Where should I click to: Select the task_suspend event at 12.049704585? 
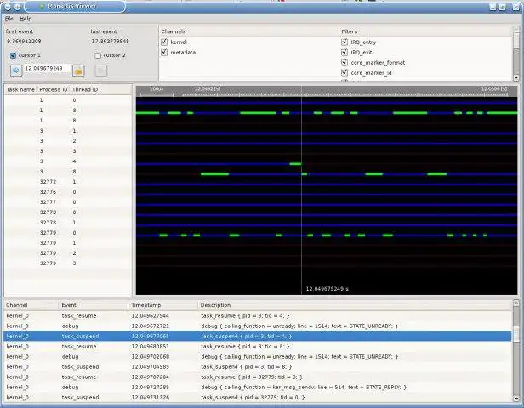[x=258, y=367]
